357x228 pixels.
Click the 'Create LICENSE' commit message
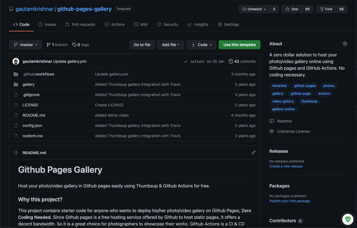coord(109,105)
